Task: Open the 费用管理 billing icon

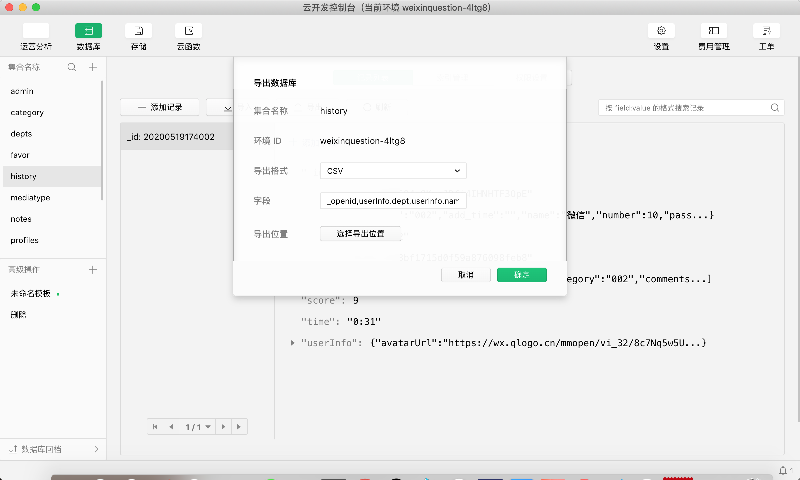Action: 714,31
